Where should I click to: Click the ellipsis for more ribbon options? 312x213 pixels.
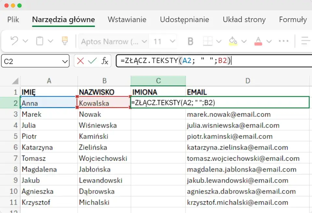[283, 41]
